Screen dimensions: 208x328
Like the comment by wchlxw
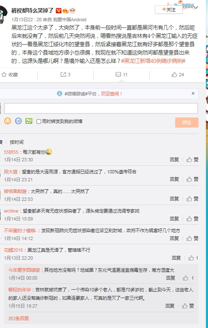[192, 219]
